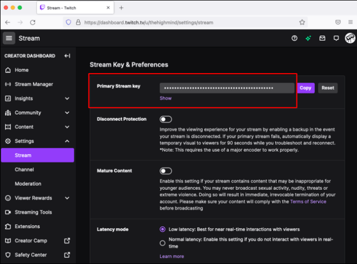Select Stream under Settings
The height and width of the screenshot is (264, 357).
pos(38,155)
